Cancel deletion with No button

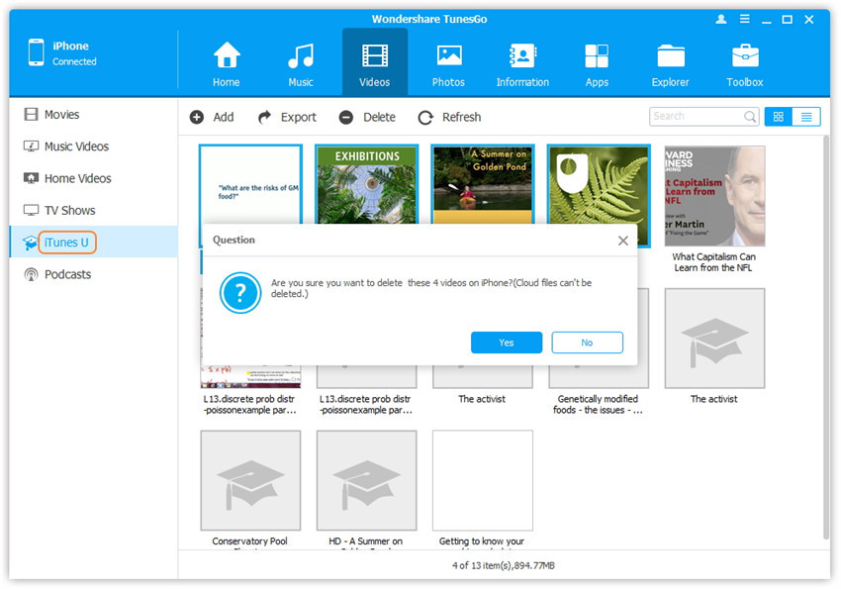coord(587,343)
